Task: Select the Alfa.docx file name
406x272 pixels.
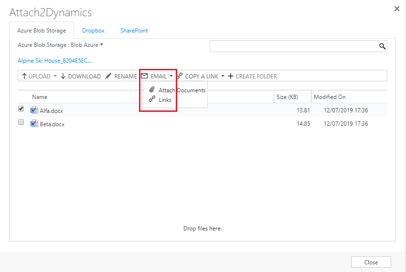Action: 51,110
